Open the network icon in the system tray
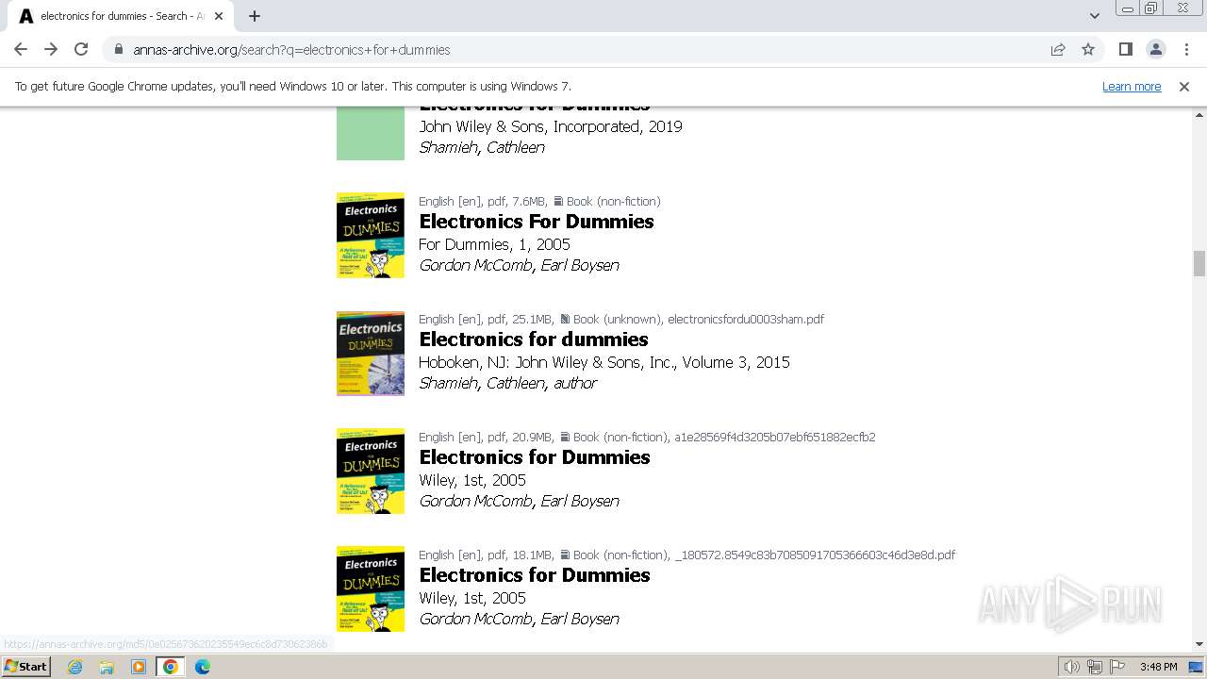The width and height of the screenshot is (1207, 679). click(x=1095, y=667)
